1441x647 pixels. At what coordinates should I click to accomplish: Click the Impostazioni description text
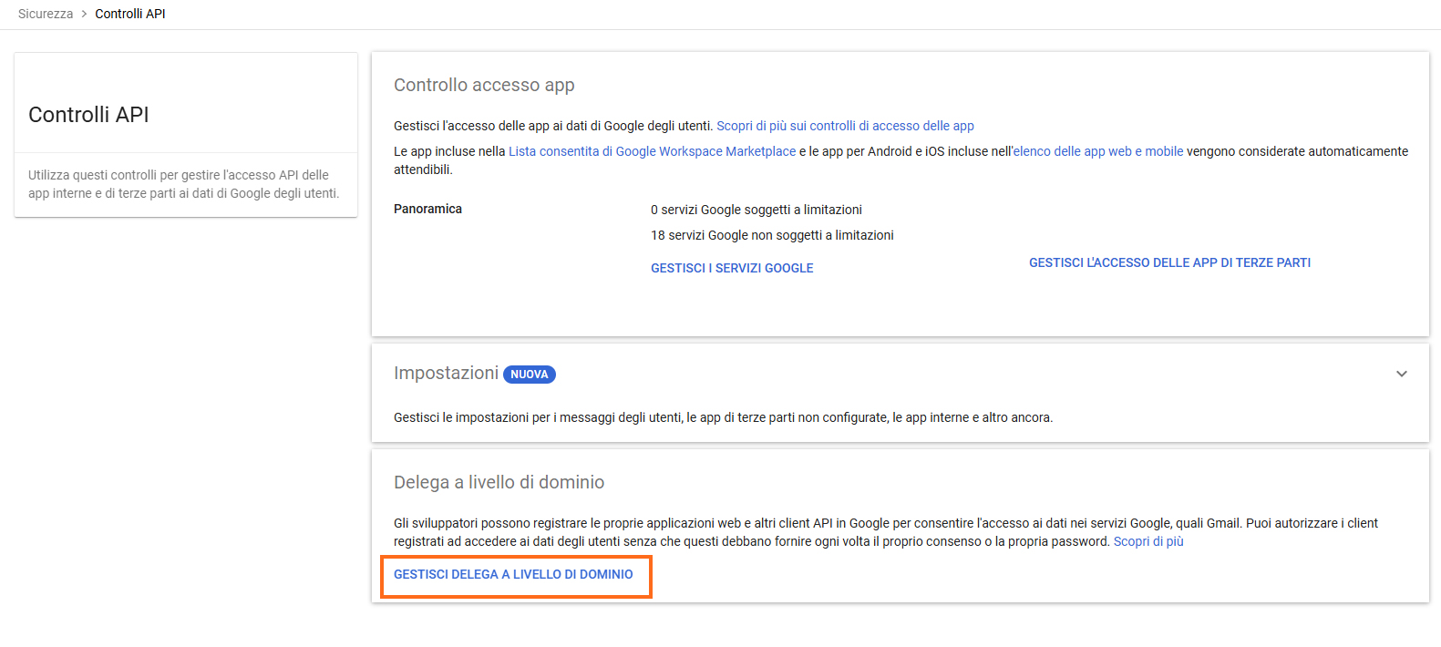(723, 417)
